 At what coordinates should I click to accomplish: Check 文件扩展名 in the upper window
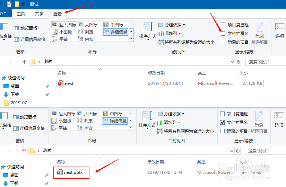[x=223, y=34]
